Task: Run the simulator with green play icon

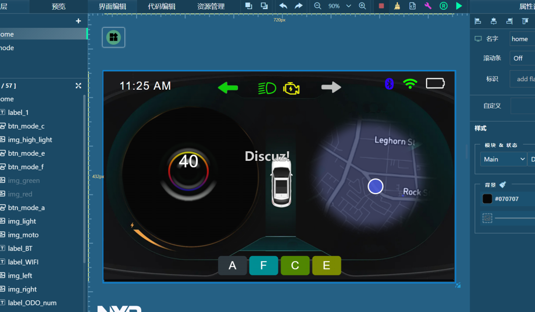Action: (x=459, y=6)
